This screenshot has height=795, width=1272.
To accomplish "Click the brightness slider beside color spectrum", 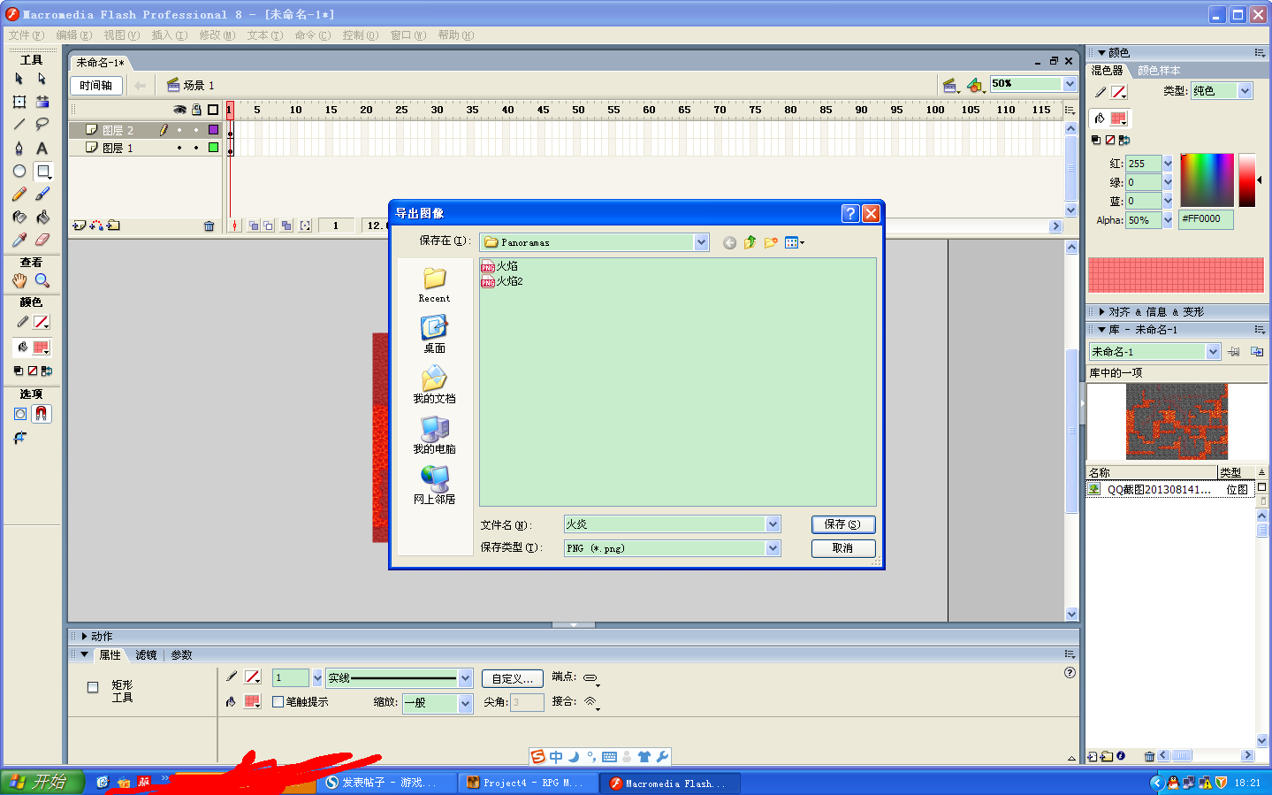I will 1247,180.
